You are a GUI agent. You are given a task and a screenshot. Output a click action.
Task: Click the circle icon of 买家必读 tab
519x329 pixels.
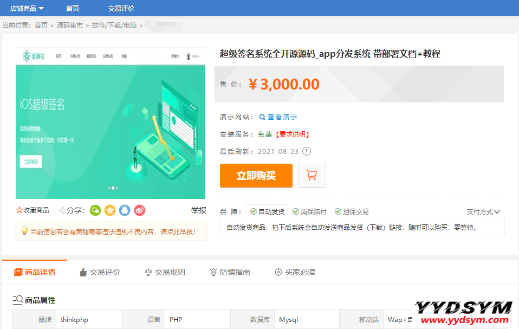click(x=278, y=272)
